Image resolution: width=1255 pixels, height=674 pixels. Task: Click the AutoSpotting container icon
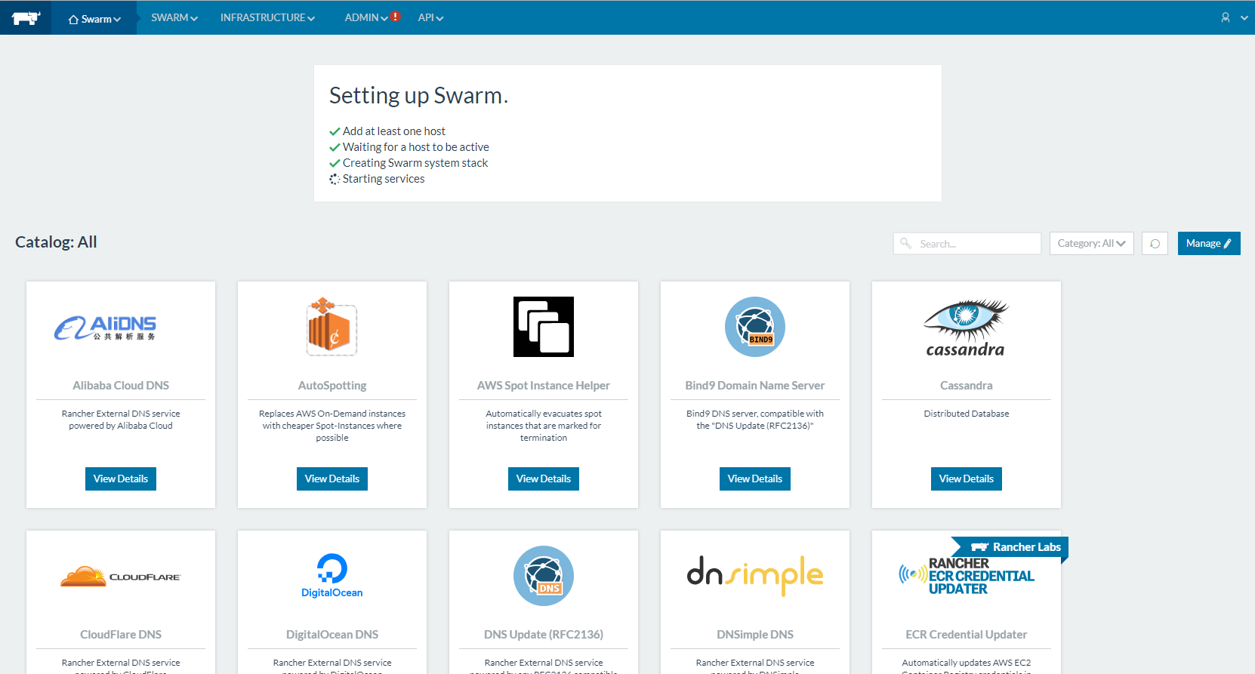tap(331, 326)
